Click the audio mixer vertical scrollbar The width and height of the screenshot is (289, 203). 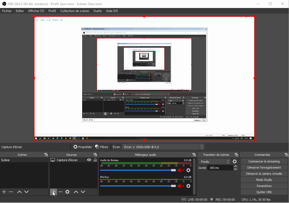(194, 176)
